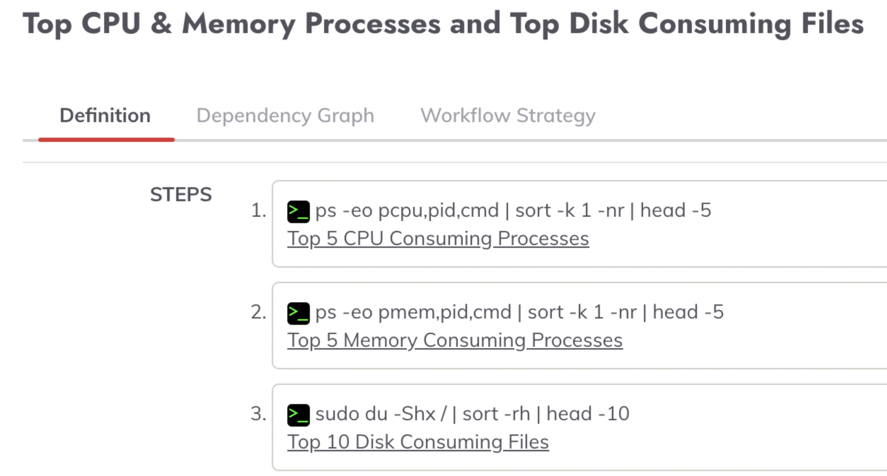Screen dimensions: 887x476
Task: Open the Workflow Strategy tab
Action: pyautogui.click(x=508, y=116)
